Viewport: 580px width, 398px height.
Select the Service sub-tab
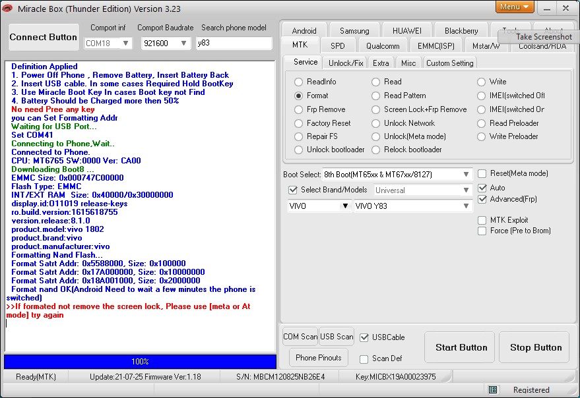(x=306, y=62)
